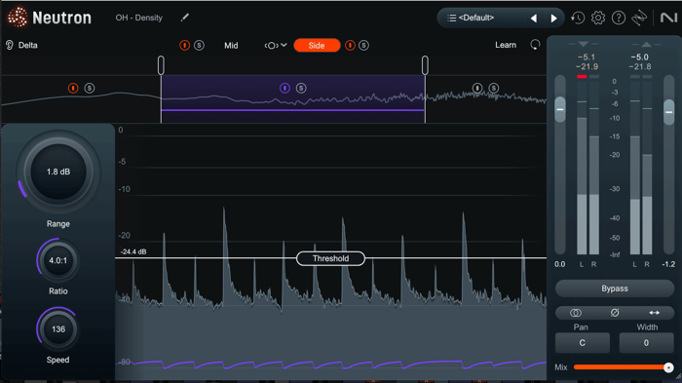682x383 pixels.
Task: Bypass the Side channel power button
Action: tap(350, 45)
